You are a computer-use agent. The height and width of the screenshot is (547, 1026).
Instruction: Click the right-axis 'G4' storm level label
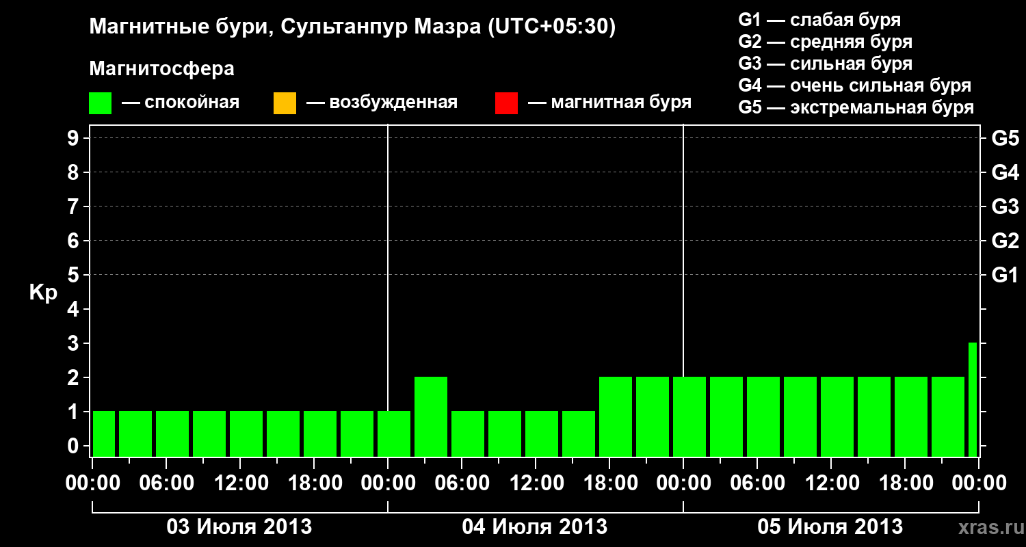pyautogui.click(x=1005, y=172)
